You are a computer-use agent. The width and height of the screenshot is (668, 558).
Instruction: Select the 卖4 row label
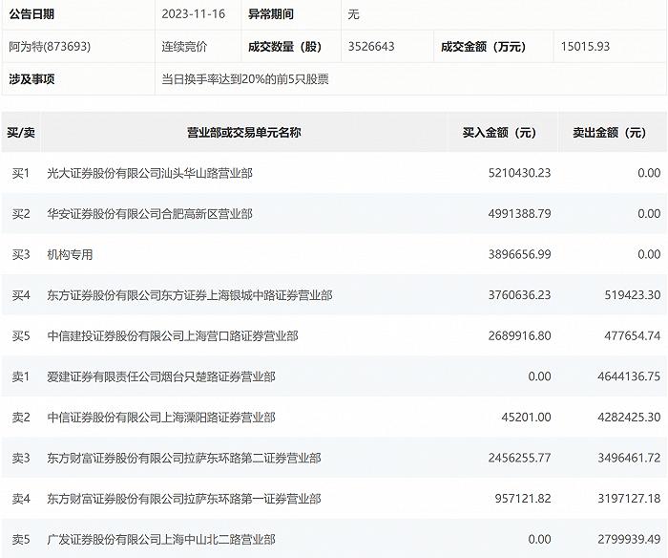21,499
